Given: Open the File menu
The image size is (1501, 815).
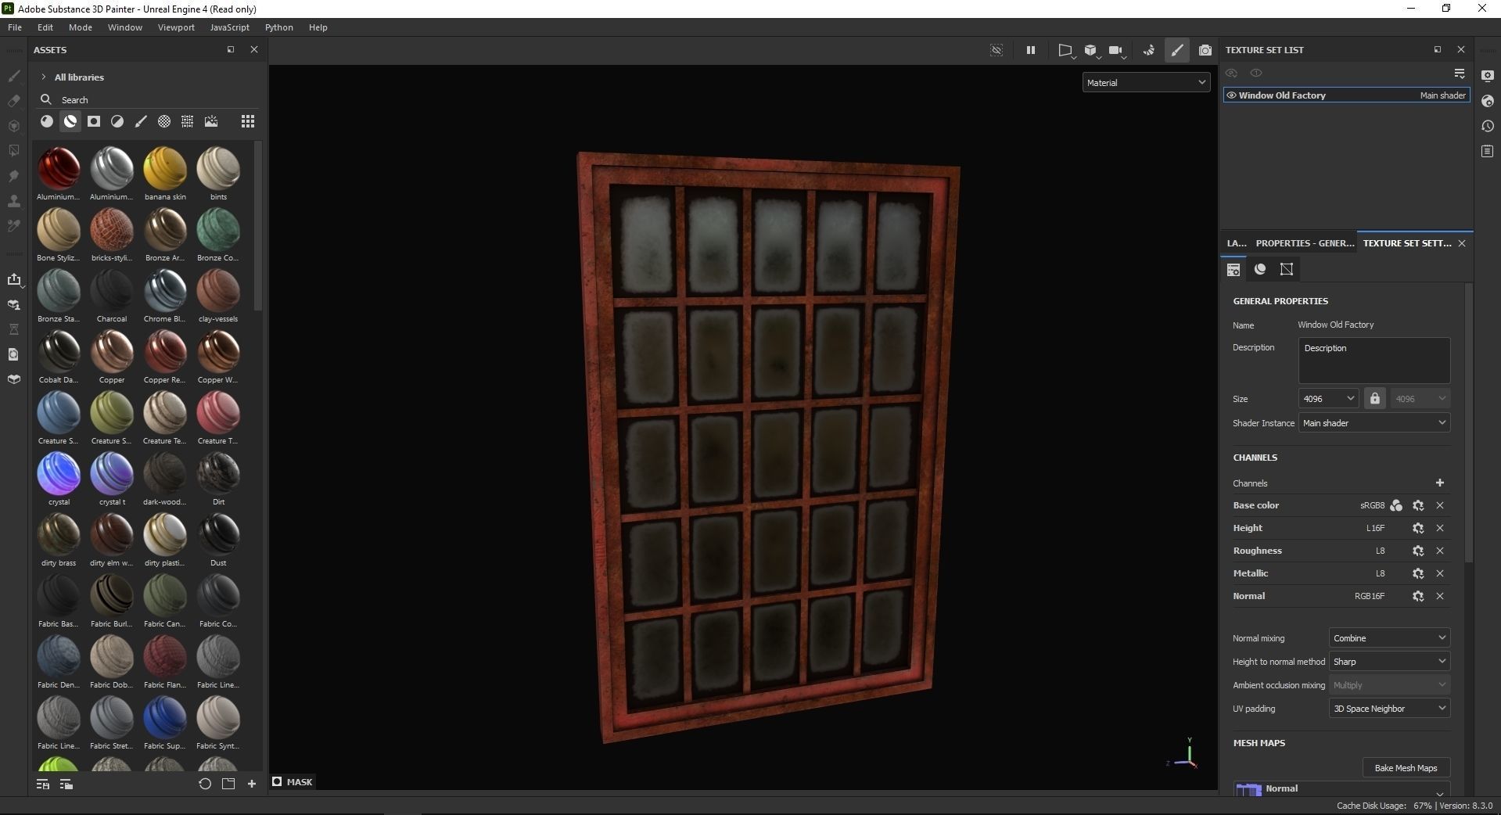Looking at the screenshot, I should point(14,27).
